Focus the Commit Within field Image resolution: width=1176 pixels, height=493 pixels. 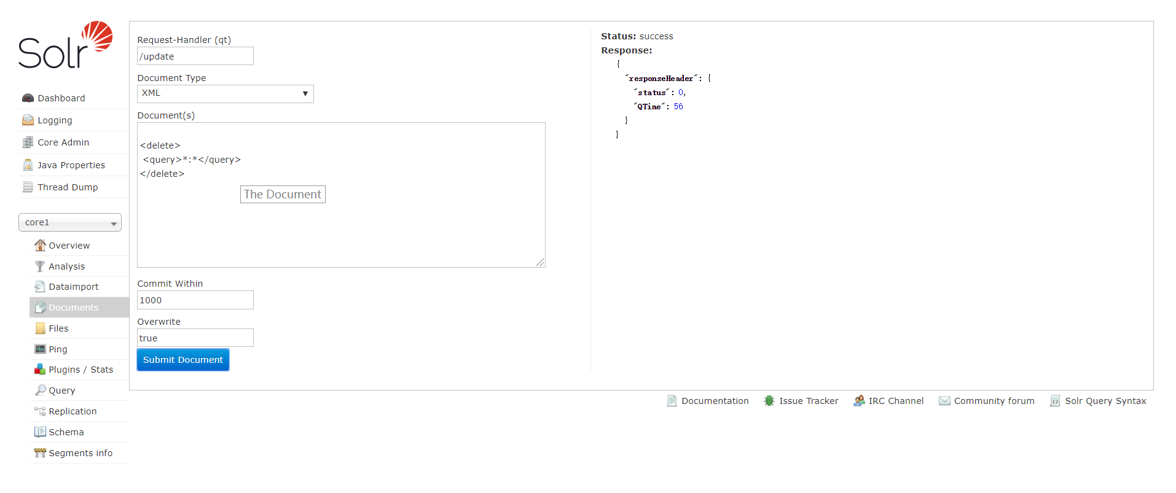point(195,300)
